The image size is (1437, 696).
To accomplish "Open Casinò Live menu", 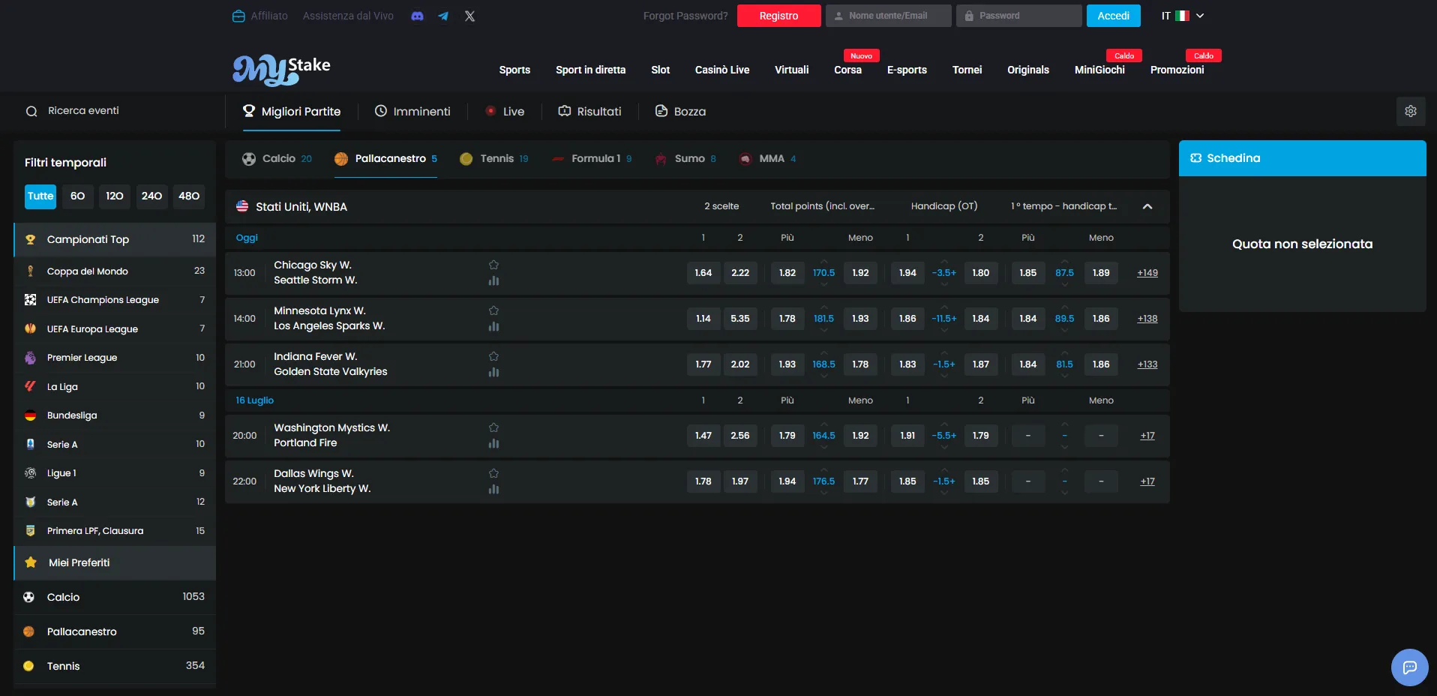I will click(x=722, y=70).
